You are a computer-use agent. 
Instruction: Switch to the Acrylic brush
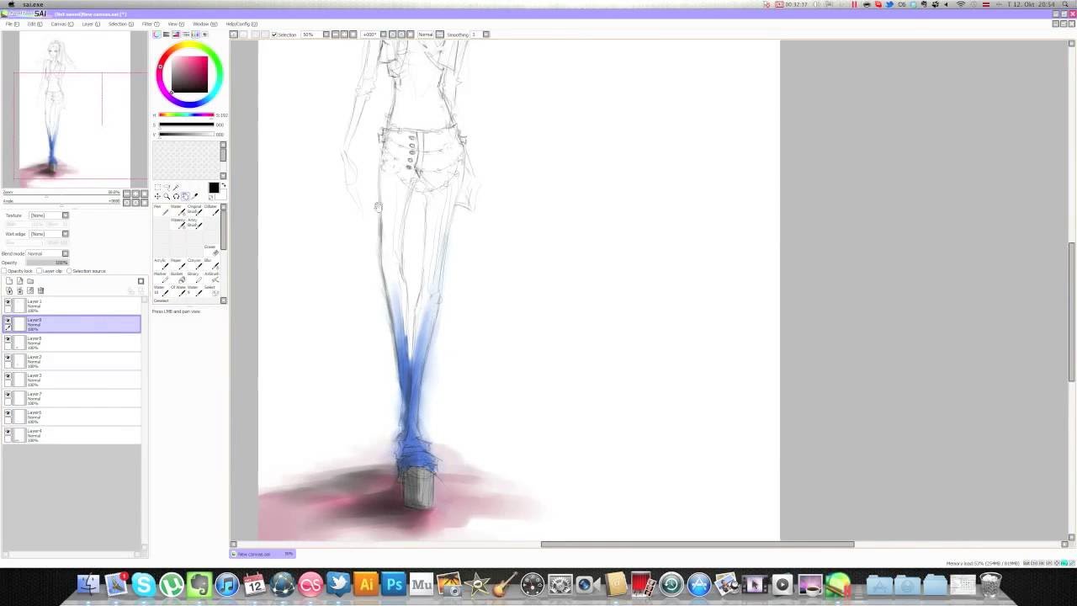tap(164, 265)
